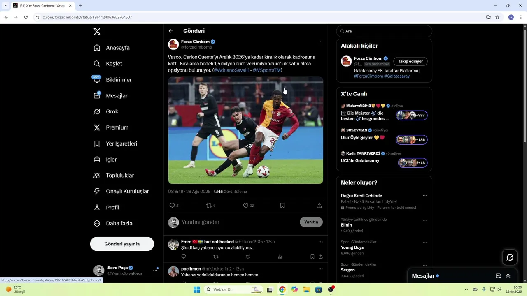Screen dimensions: 527x296
Task: Open the post's football photo
Action: [245, 130]
